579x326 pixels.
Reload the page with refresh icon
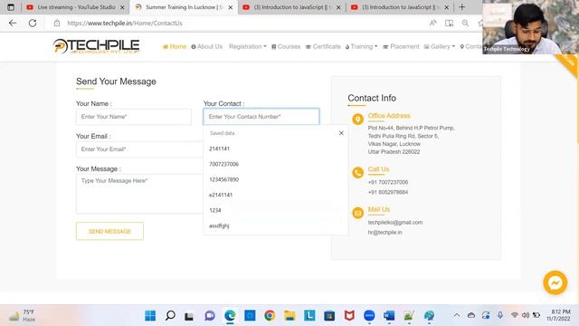(x=33, y=23)
